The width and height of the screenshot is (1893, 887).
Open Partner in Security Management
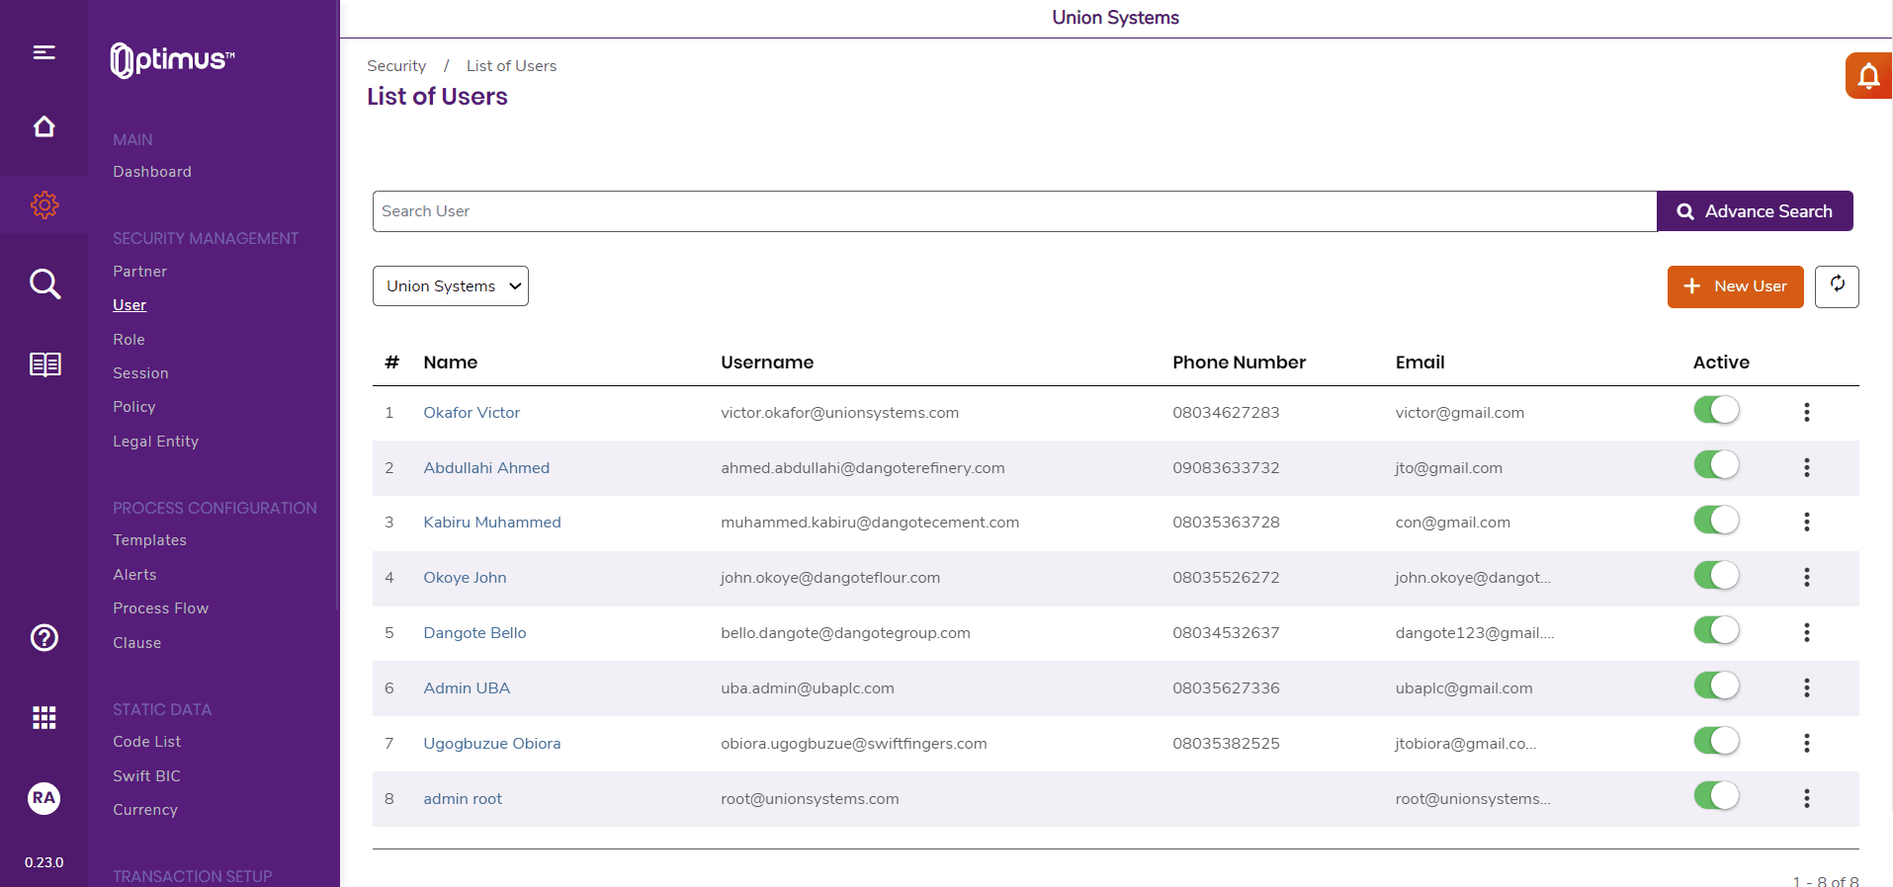[x=139, y=272]
